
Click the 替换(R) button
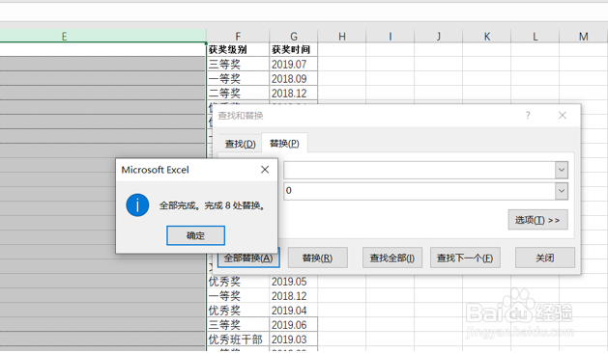pos(318,258)
